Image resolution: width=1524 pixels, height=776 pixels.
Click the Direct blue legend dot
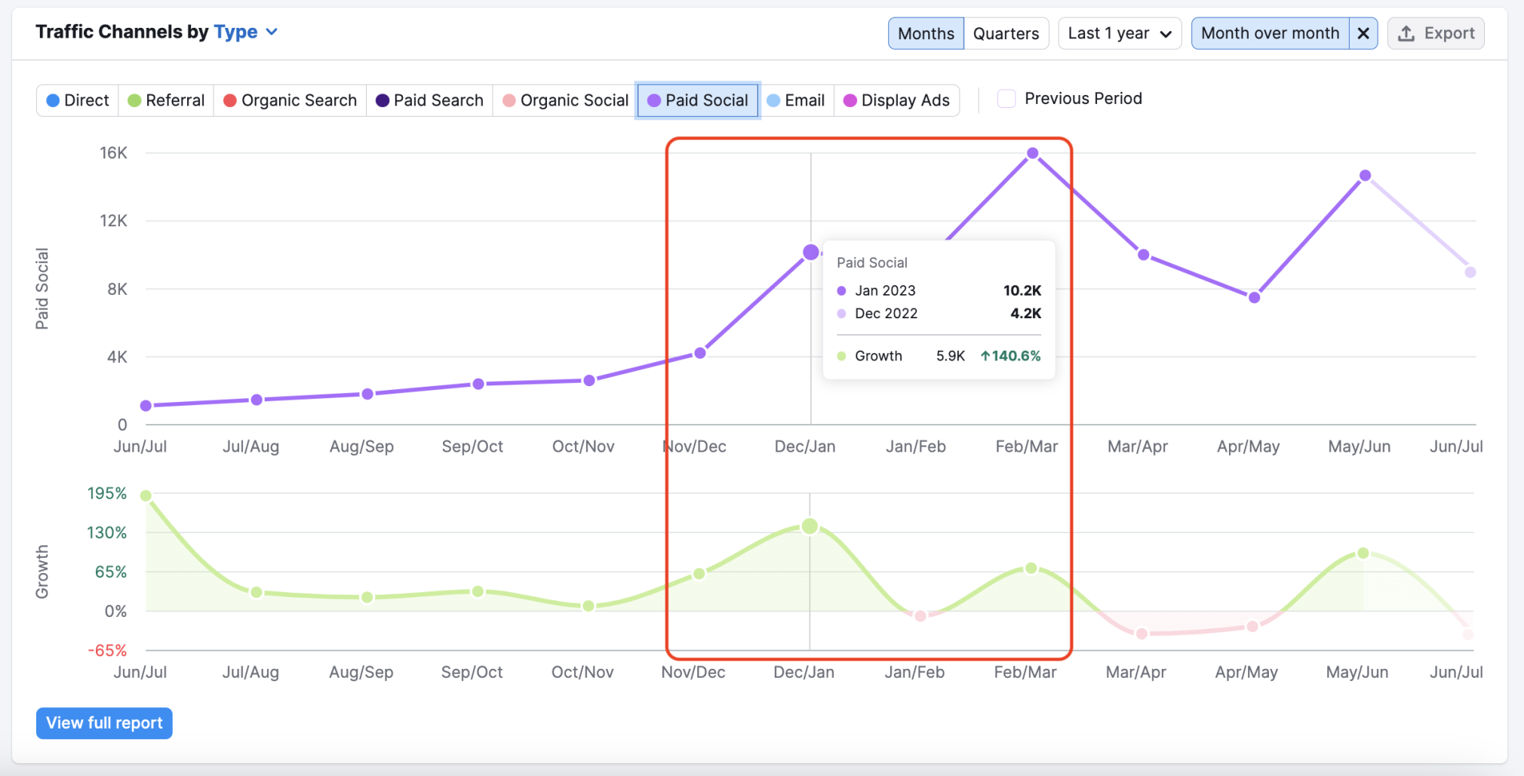(53, 100)
